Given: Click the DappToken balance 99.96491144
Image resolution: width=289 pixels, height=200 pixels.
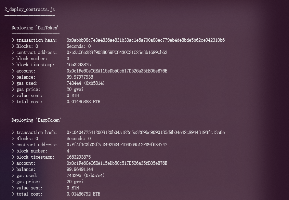Looking at the screenshot, I should point(80,169).
